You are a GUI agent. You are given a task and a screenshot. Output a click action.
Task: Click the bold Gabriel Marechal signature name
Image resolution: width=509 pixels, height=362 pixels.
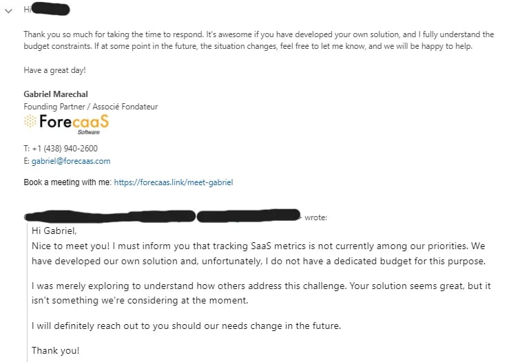click(56, 94)
